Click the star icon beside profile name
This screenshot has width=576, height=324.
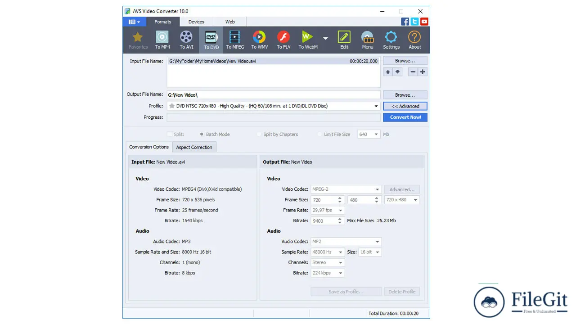tap(171, 106)
